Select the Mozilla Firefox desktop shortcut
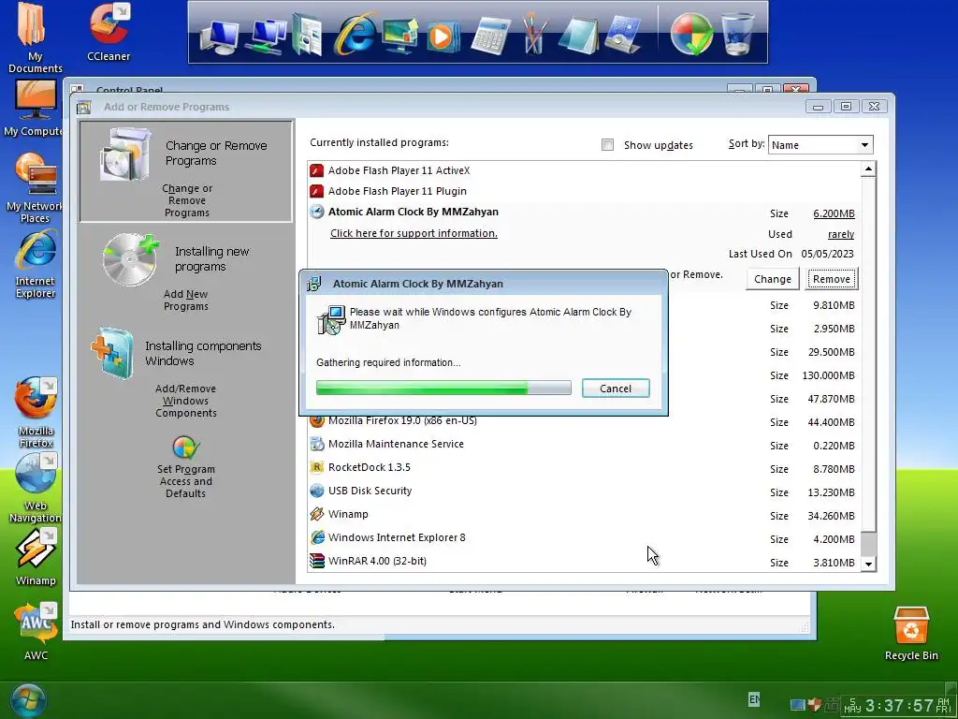This screenshot has height=719, width=958. tap(36, 413)
